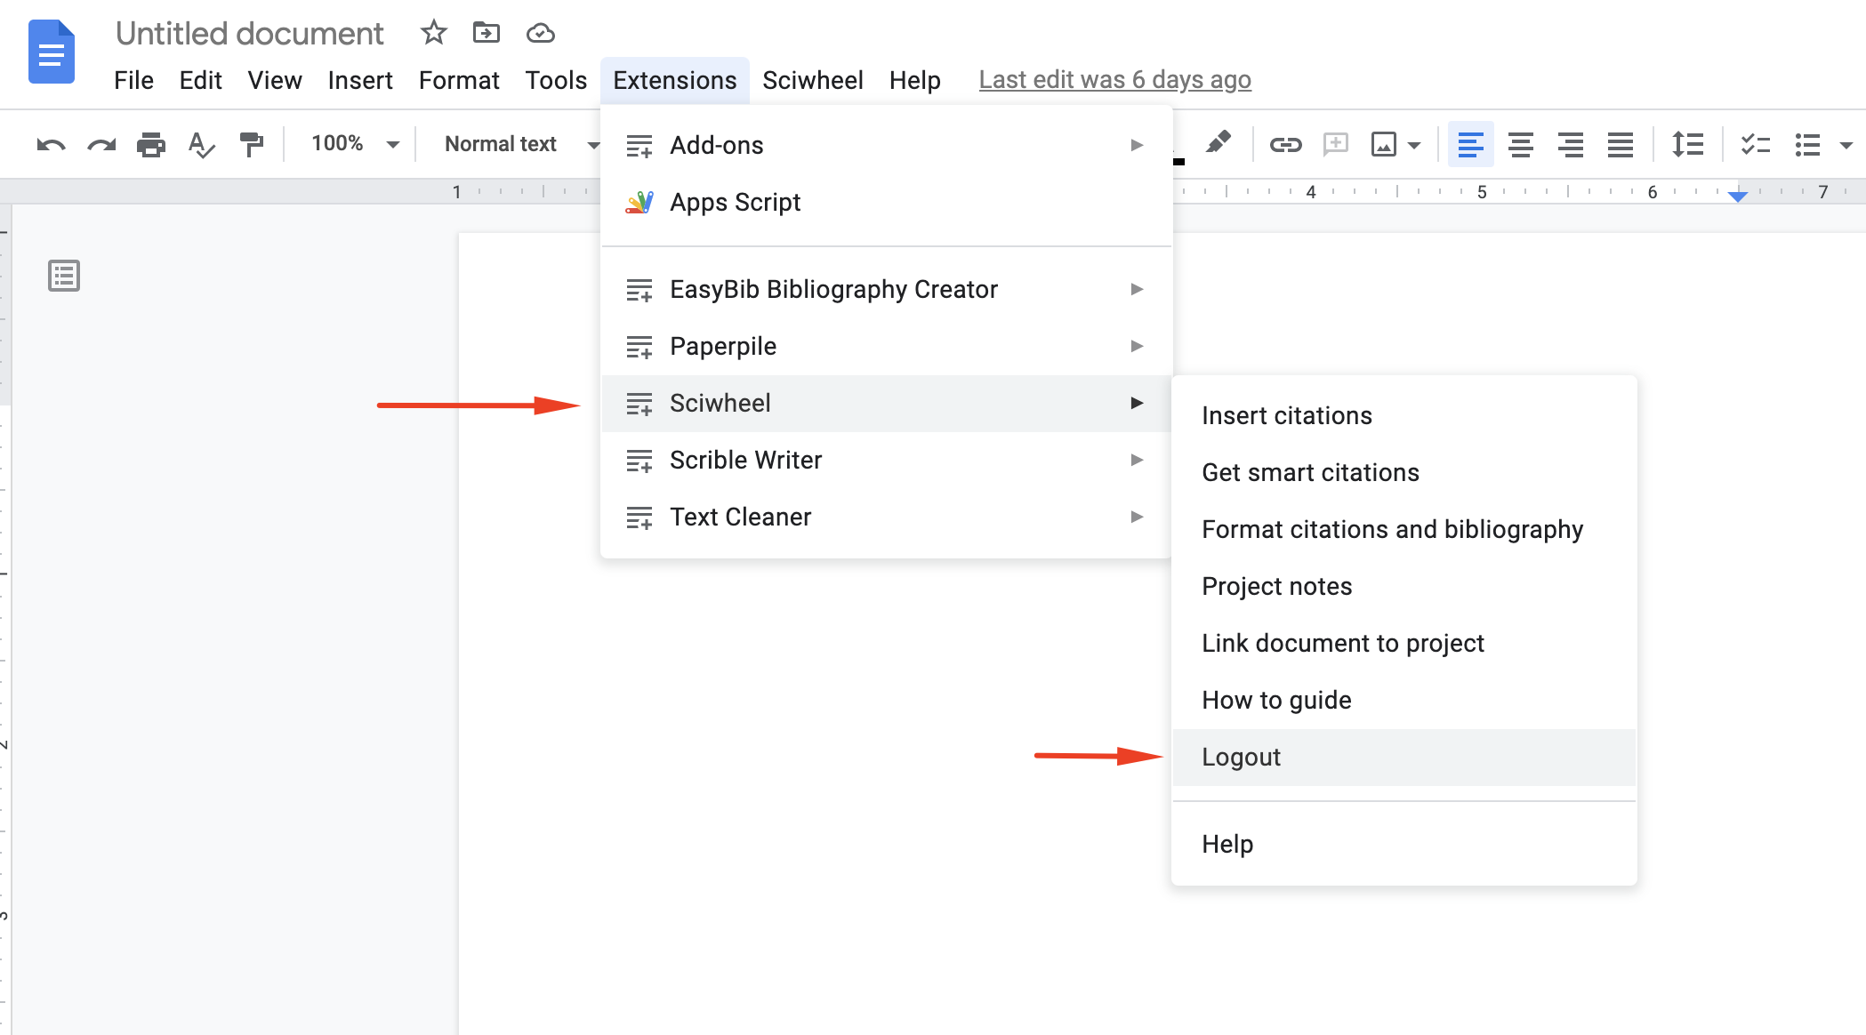Viewport: 1866px width, 1035px height.
Task: Open the Insert menu
Action: coord(359,80)
